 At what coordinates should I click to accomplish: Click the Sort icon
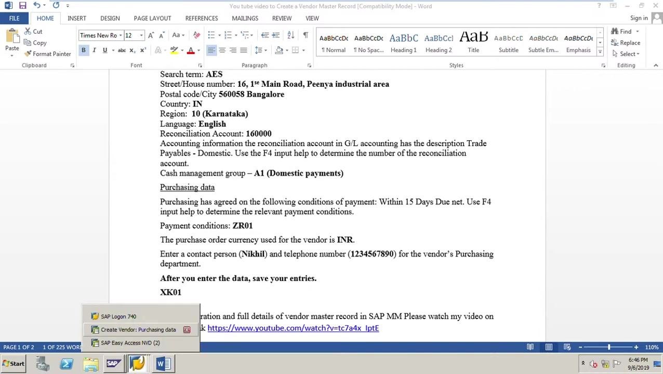291,35
